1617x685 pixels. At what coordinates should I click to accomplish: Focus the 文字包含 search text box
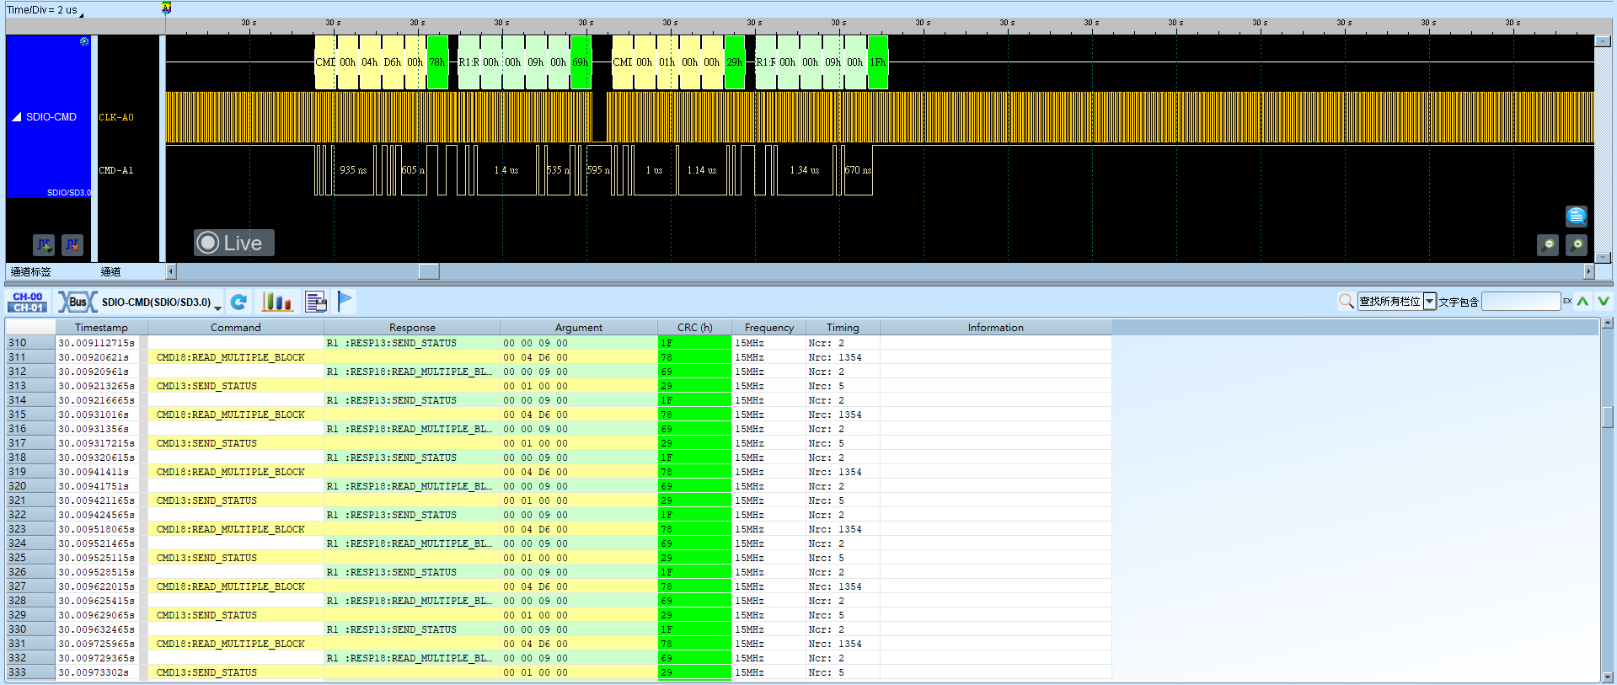1521,302
